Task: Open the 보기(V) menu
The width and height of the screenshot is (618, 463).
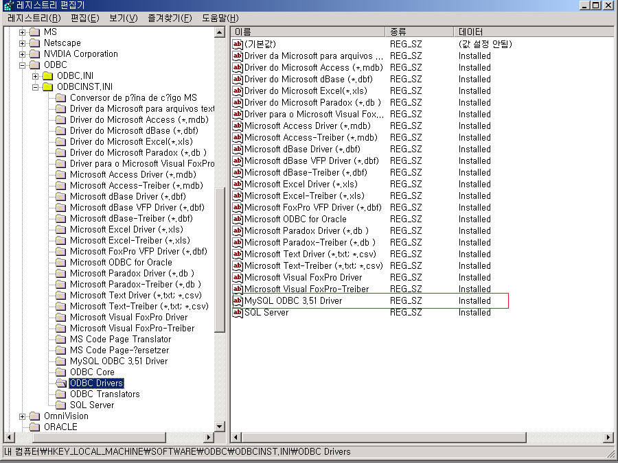Action: coord(124,18)
